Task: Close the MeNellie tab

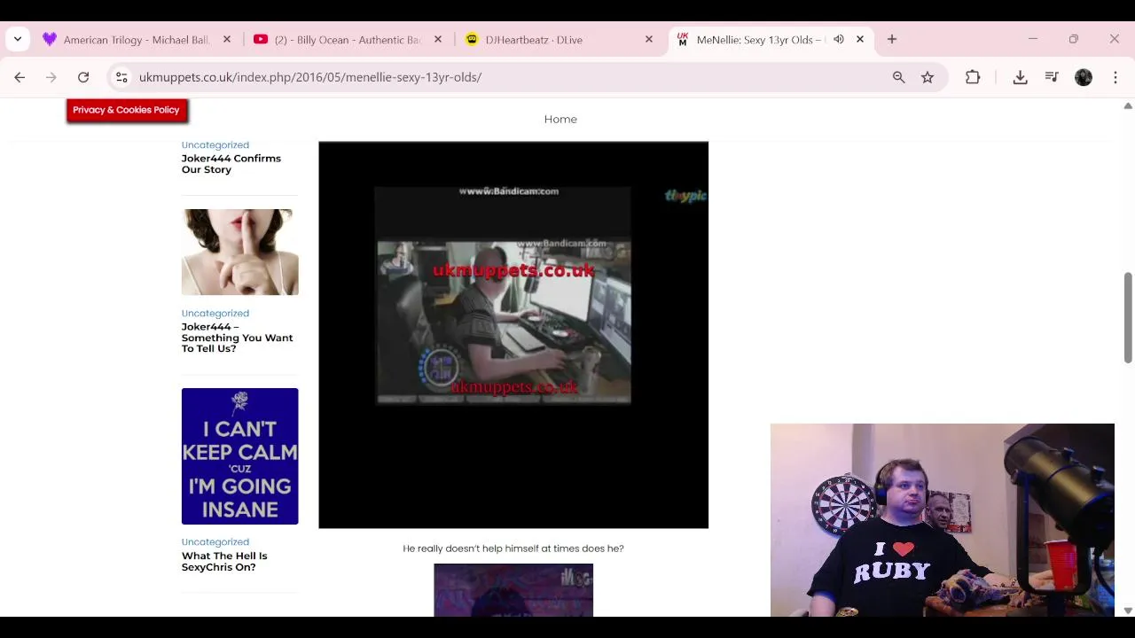Action: click(x=860, y=40)
